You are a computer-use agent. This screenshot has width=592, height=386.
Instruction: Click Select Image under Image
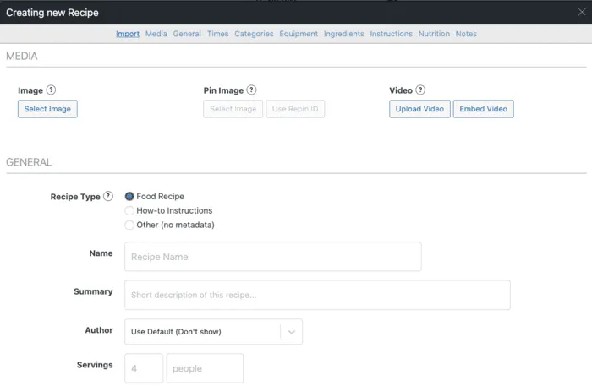tap(47, 109)
